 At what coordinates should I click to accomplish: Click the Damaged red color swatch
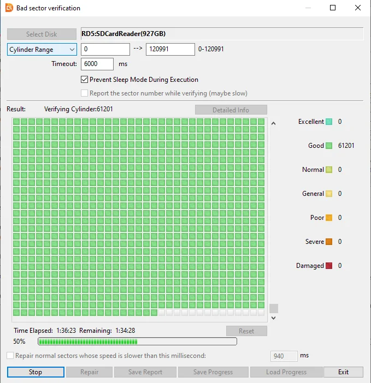pyautogui.click(x=329, y=266)
